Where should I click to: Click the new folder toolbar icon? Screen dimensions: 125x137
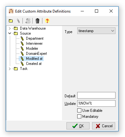coord(11,21)
